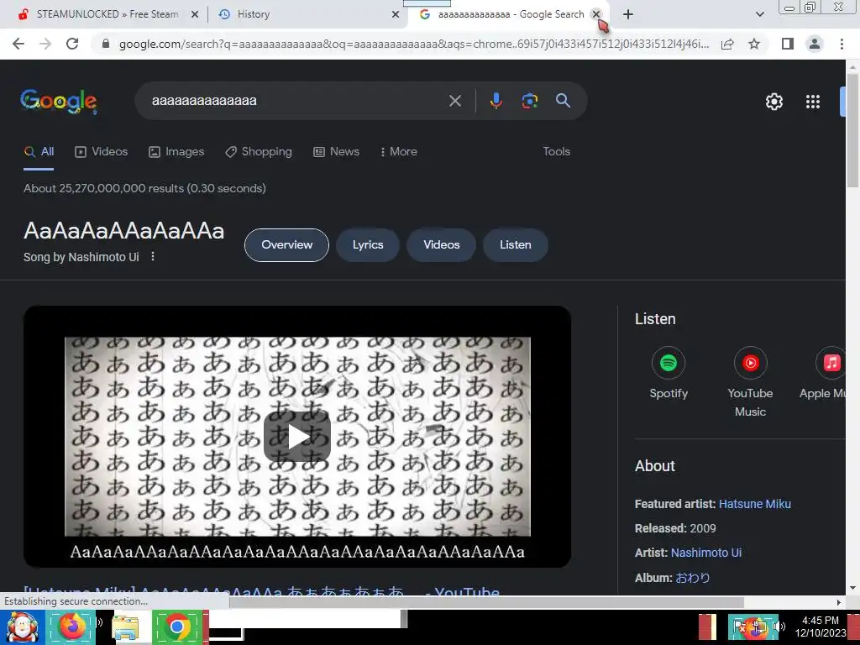This screenshot has height=645, width=860.
Task: Submit search with magnifying glass
Action: [x=563, y=101]
